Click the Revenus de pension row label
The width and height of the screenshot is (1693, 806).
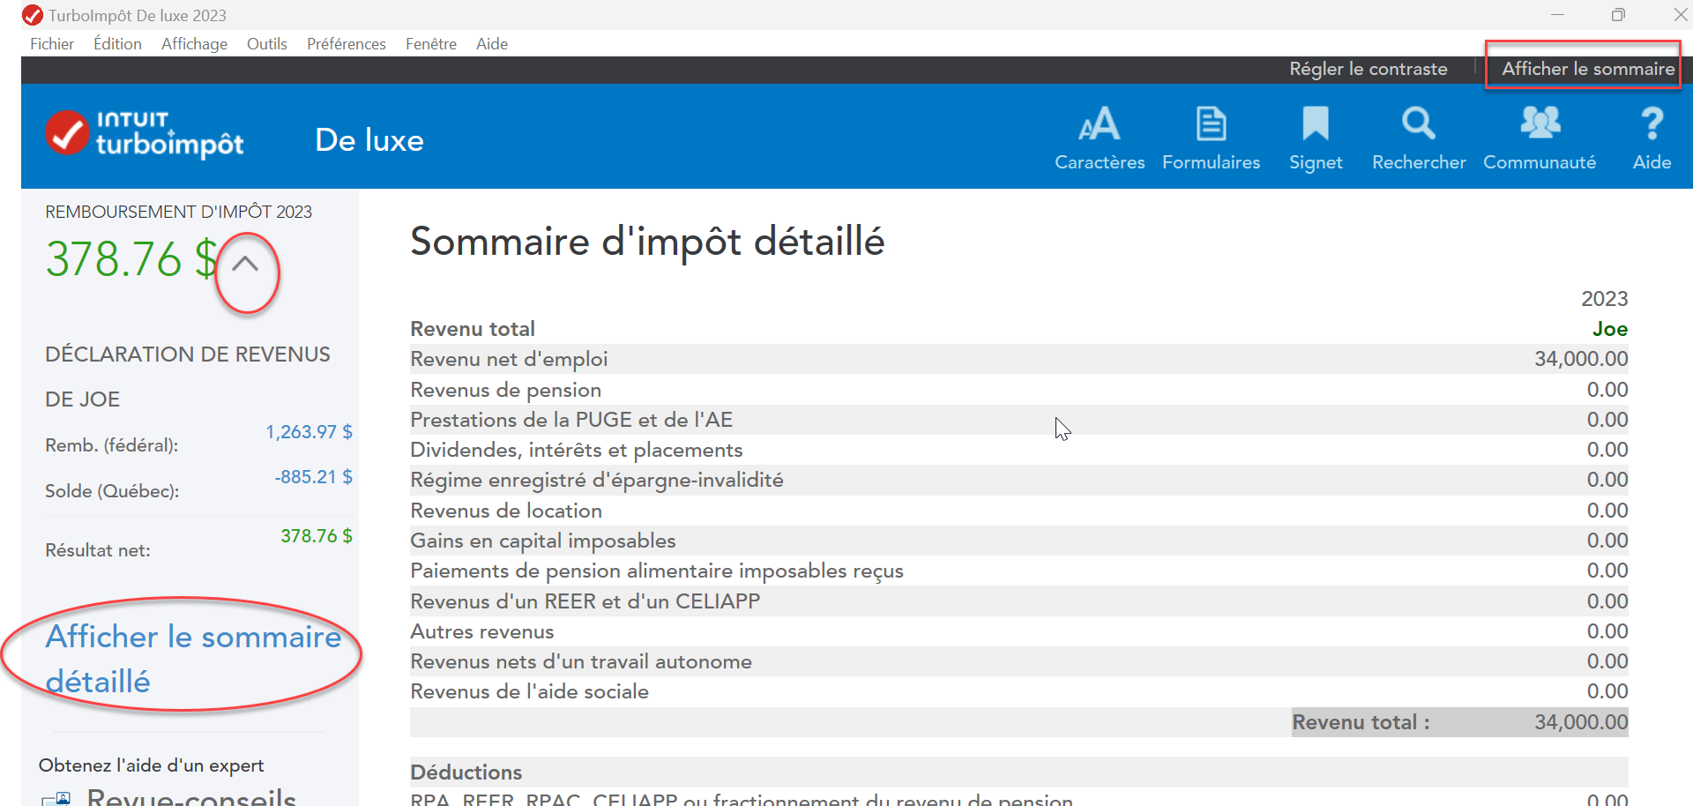point(505,390)
